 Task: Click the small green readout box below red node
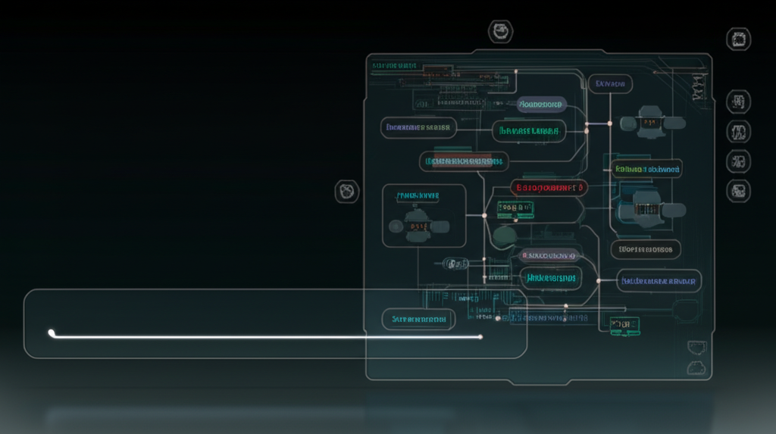pyautogui.click(x=515, y=208)
